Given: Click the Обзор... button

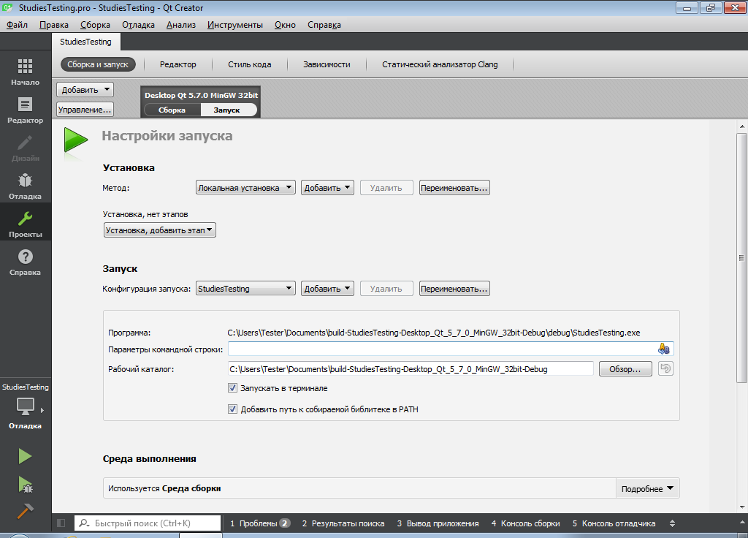Looking at the screenshot, I should tap(625, 369).
